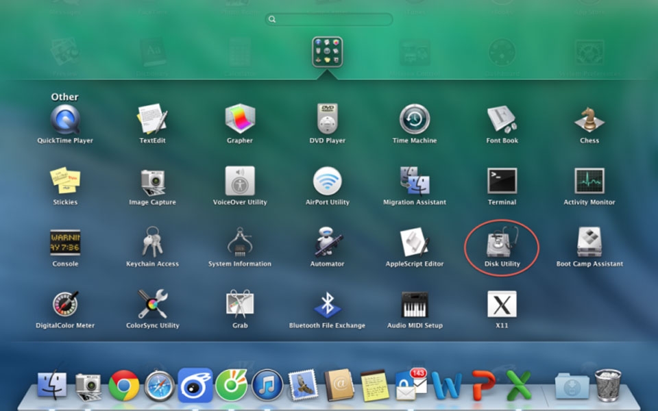The width and height of the screenshot is (658, 411).
Task: Open the Grapher application
Action: 240,119
